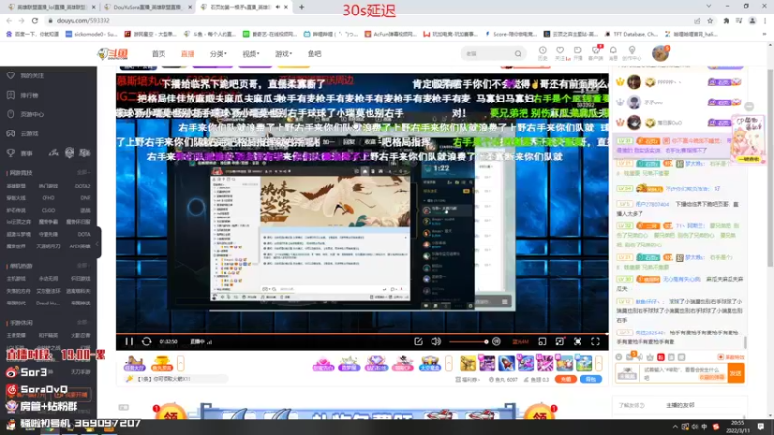Select CFHD category in sidebar
Viewport: 774px width, 435px height.
tap(48, 198)
